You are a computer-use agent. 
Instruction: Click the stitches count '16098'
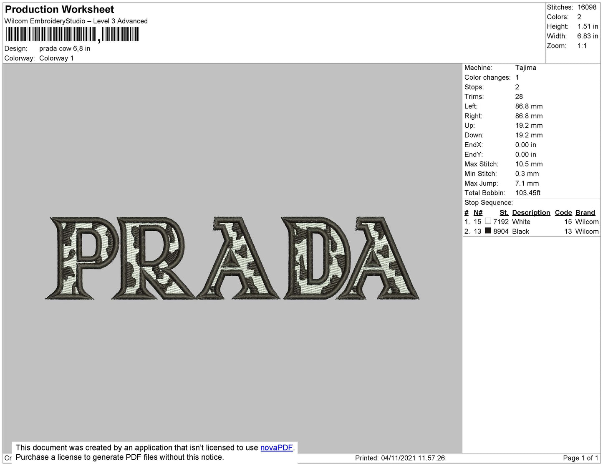(x=587, y=7)
